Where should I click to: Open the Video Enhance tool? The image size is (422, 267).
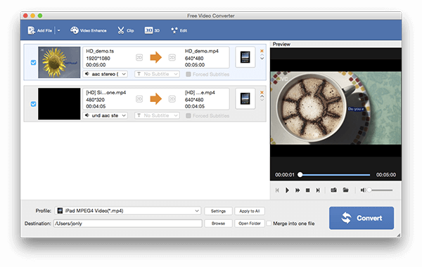click(89, 30)
